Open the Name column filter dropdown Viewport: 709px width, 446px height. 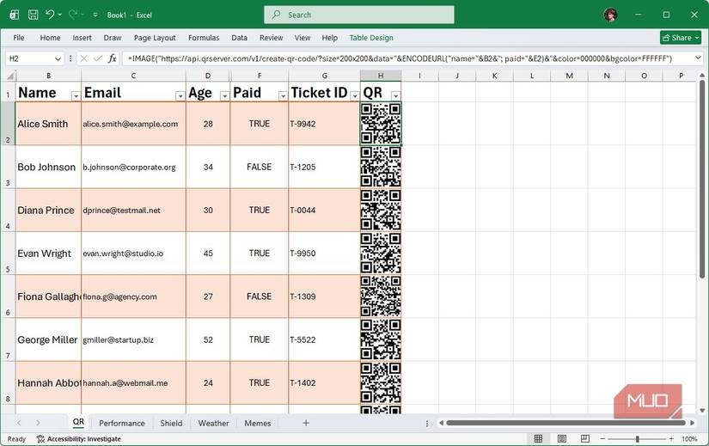pos(75,95)
